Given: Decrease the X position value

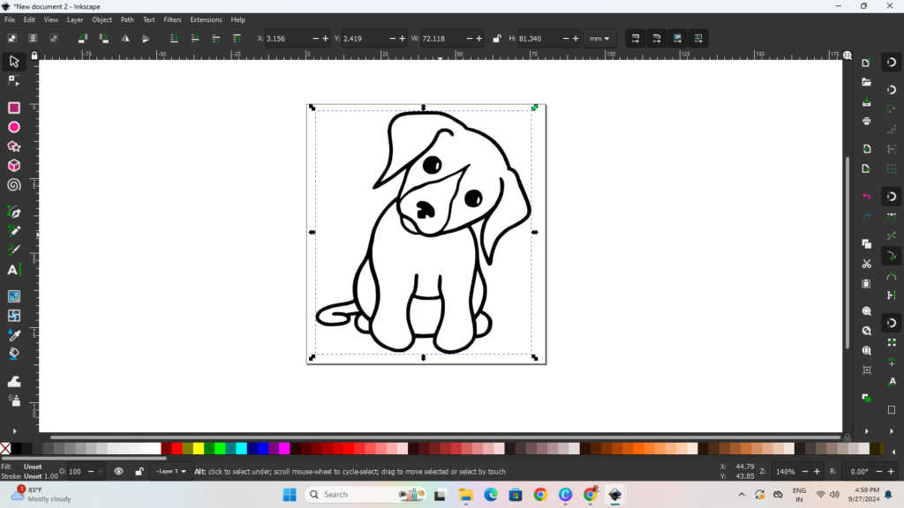Looking at the screenshot, I should [314, 39].
